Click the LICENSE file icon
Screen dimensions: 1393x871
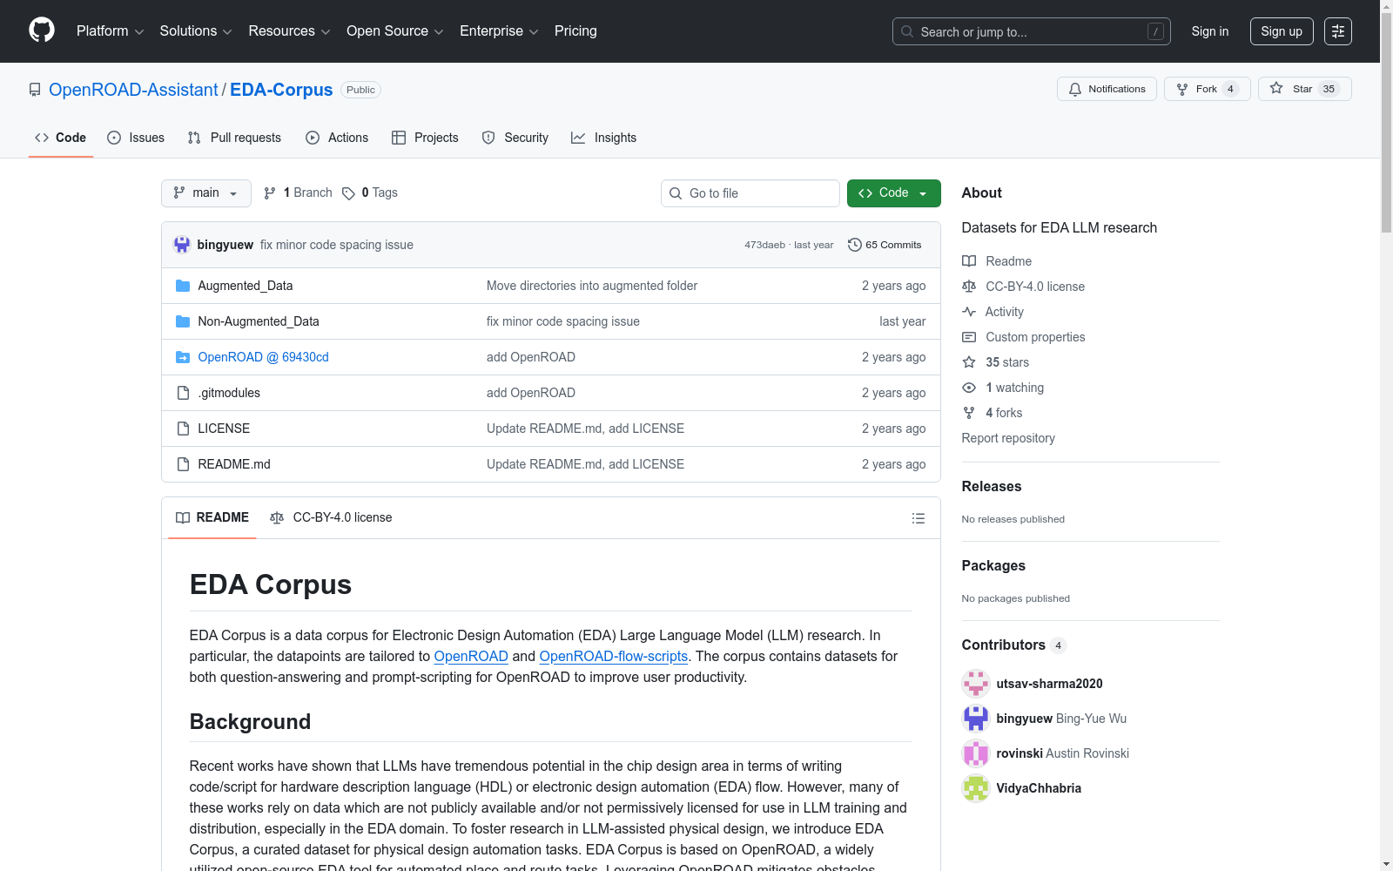pyautogui.click(x=183, y=429)
